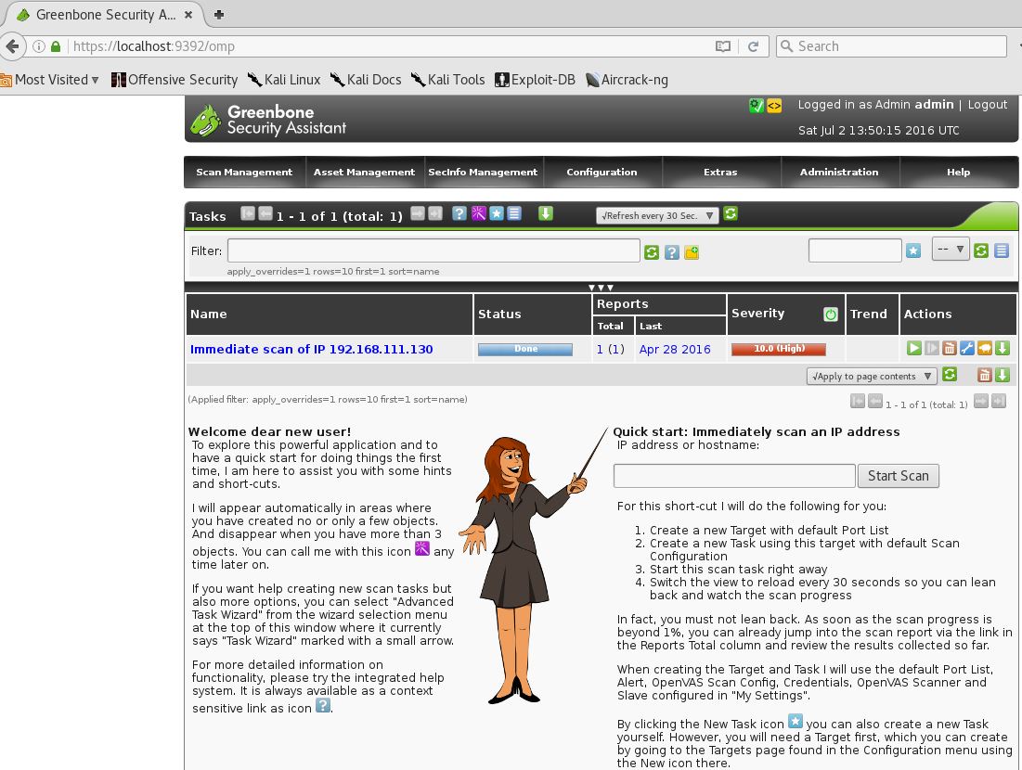Click green checkmark icon in top banner

click(757, 106)
